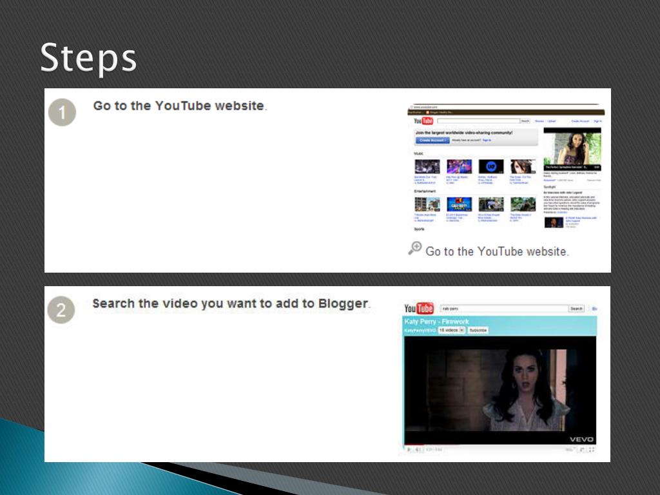Click the empty search box on the YouTube homepage
The height and width of the screenshot is (495, 660).
click(x=479, y=121)
